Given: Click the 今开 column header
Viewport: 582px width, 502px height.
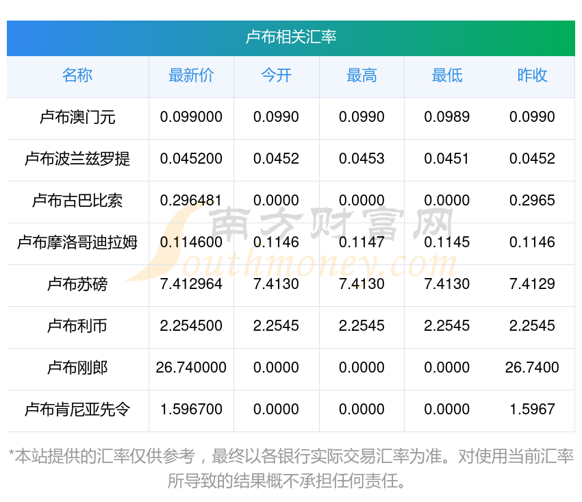Looking at the screenshot, I should click(x=276, y=75).
